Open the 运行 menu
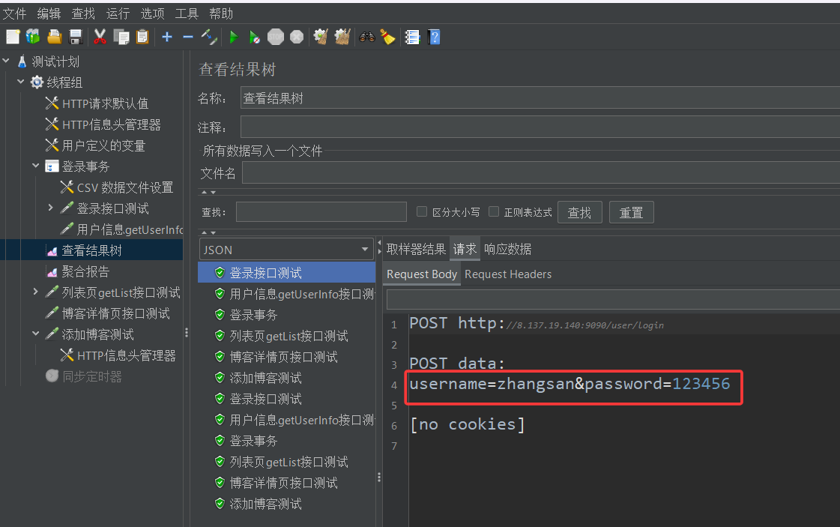Screen dimensions: 840x527 [x=118, y=13]
